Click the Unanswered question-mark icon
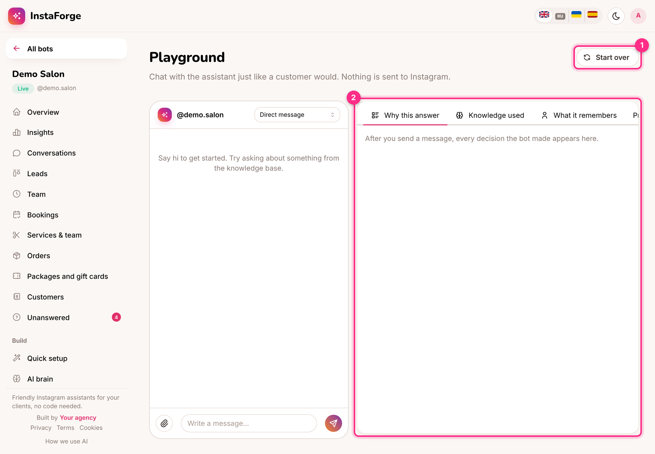Image resolution: width=655 pixels, height=454 pixels. click(x=16, y=317)
